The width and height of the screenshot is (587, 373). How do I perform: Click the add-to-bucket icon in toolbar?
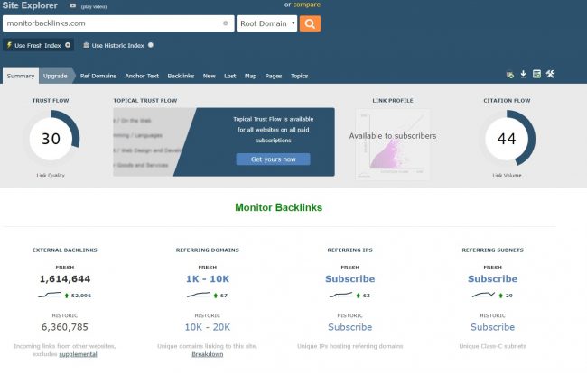pyautogui.click(x=510, y=74)
